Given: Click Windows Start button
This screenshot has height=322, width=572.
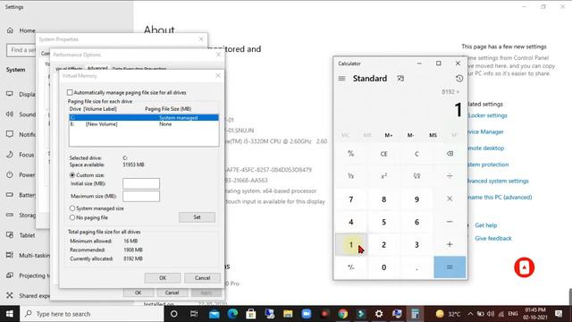Looking at the screenshot, I should [10, 314].
